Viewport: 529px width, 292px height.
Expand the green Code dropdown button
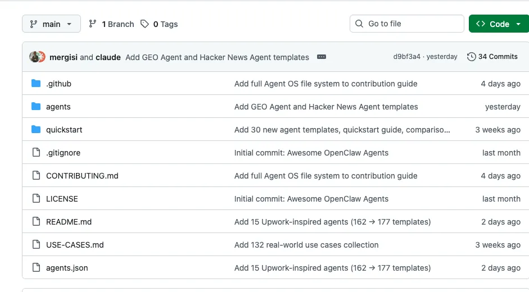click(x=499, y=24)
